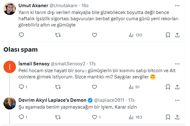This screenshot has width=190, height=126.
Task: Like Devrim Akyıl's reply
Action: 94,117
